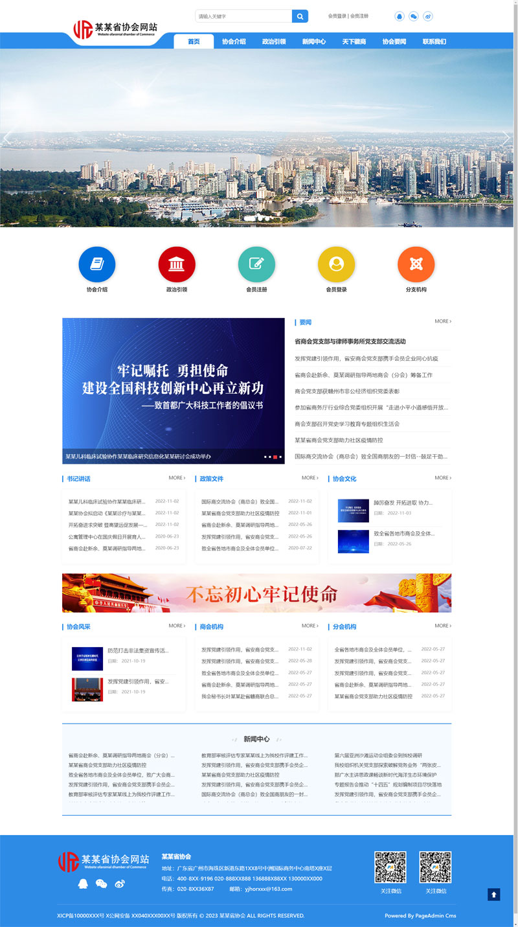This screenshot has height=927, width=518.
Task: Expand MORE for the 协会风采 section
Action: (177, 626)
